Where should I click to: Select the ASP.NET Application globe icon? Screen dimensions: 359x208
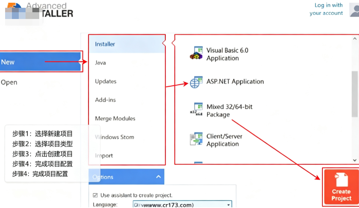tap(196, 82)
